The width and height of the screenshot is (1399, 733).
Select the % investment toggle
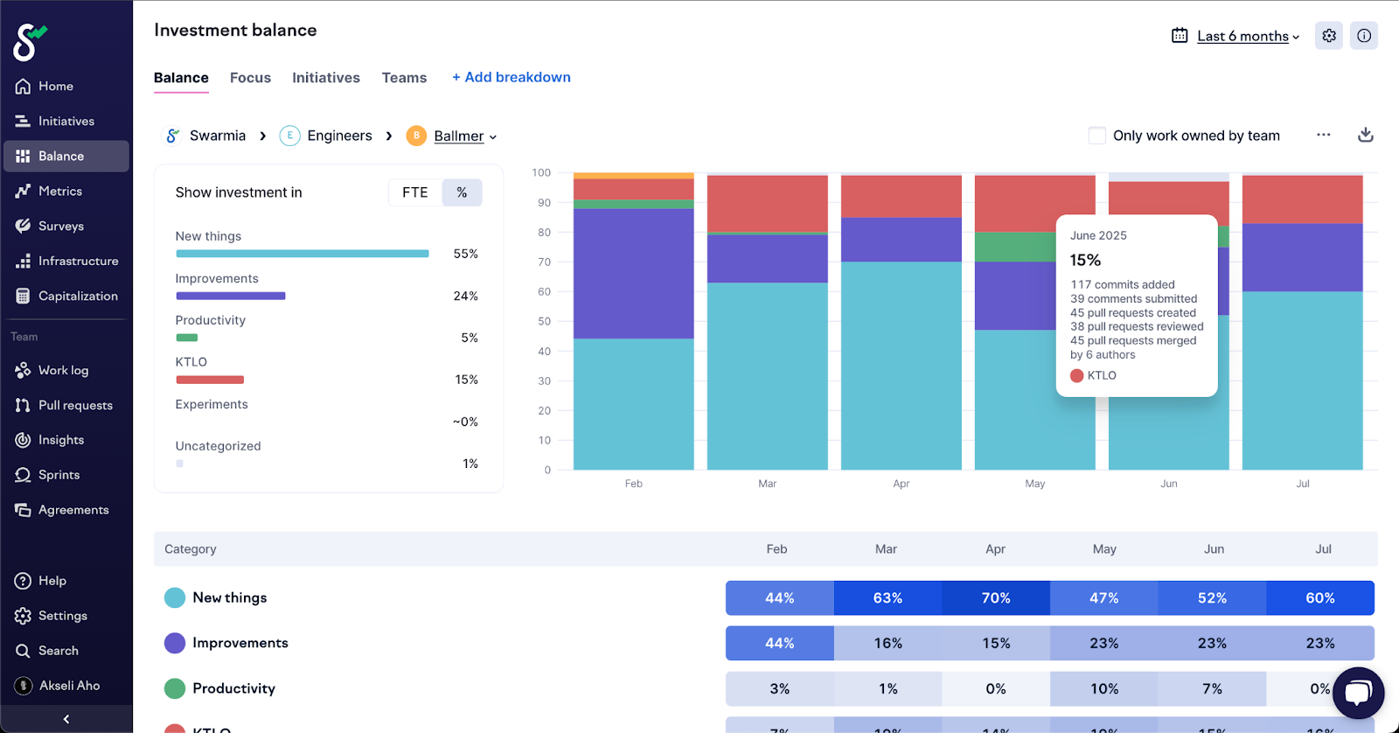(x=462, y=192)
